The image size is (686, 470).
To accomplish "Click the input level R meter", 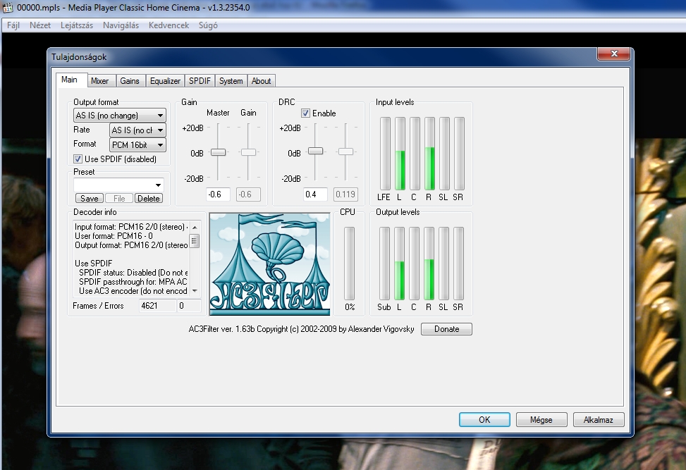I will pyautogui.click(x=429, y=154).
